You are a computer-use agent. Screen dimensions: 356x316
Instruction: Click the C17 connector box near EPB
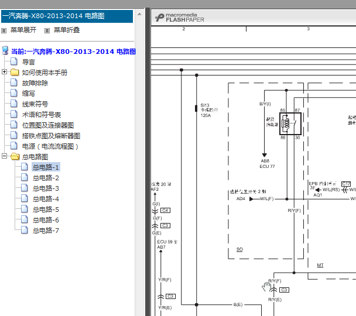coord(346,184)
